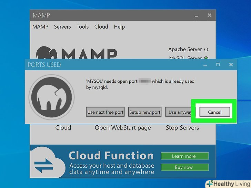Click the MySQL Server status indicator
251x188 pixels.
pos(206,58)
